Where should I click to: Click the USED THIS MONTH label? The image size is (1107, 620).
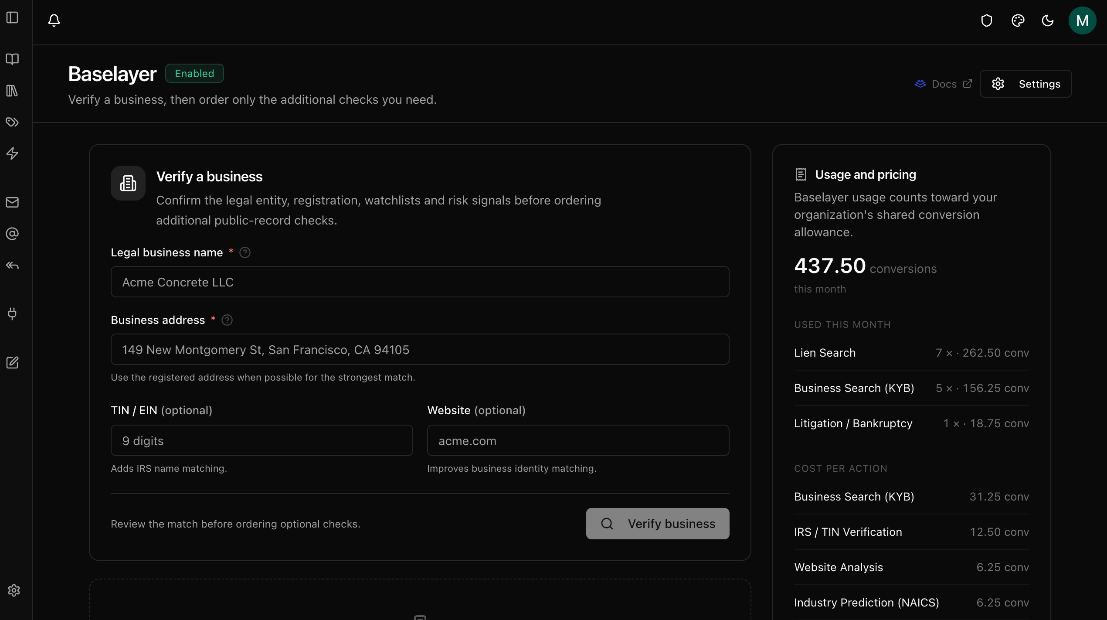pos(842,325)
